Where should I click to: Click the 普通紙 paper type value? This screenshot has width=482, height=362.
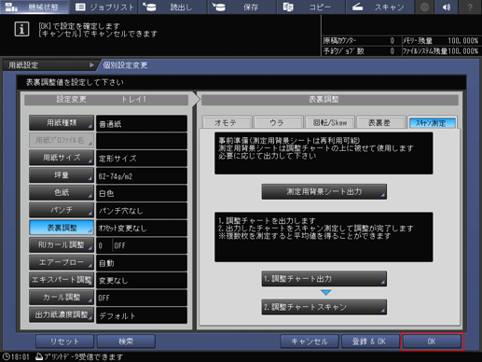[142, 123]
